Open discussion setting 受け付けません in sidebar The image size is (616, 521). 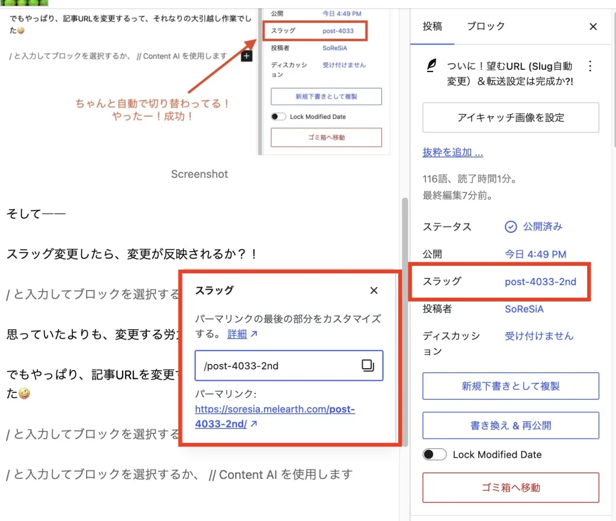click(x=538, y=336)
